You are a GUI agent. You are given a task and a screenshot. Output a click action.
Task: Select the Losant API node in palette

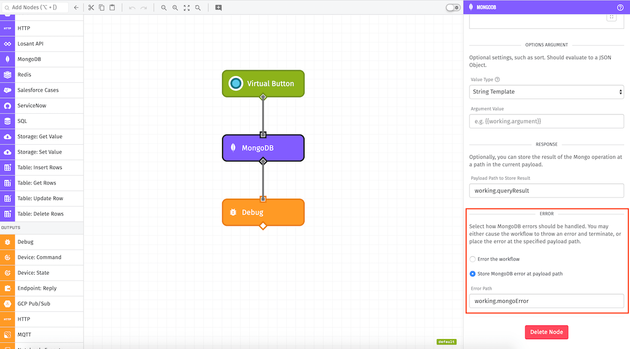tap(42, 44)
